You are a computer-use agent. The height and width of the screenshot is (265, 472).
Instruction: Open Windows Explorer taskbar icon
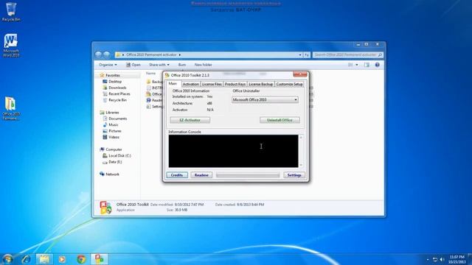click(x=44, y=259)
